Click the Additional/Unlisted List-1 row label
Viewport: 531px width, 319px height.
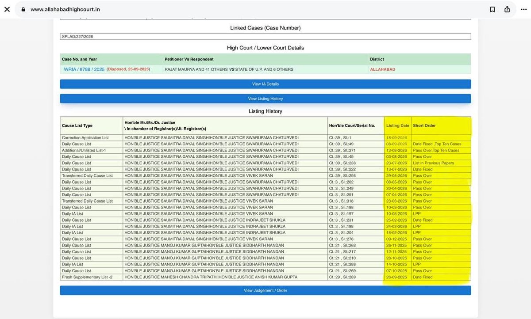[x=84, y=150]
